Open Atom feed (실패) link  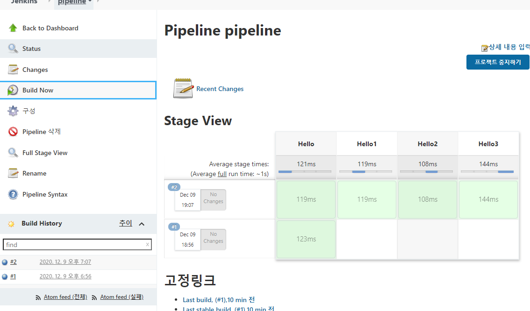(122, 297)
